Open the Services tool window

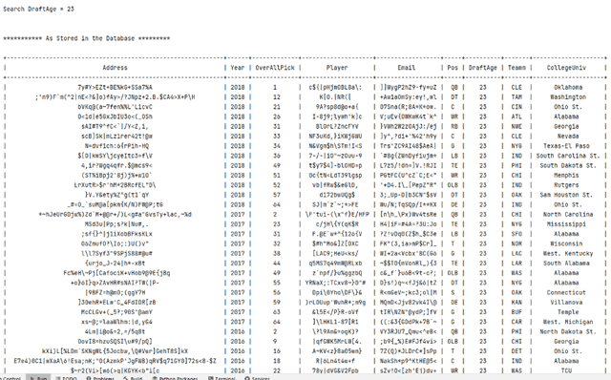pyautogui.click(x=257, y=378)
